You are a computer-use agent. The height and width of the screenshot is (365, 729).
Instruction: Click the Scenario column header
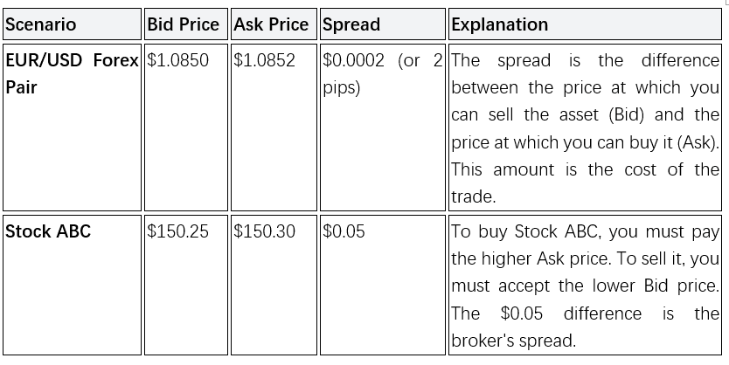point(40,25)
